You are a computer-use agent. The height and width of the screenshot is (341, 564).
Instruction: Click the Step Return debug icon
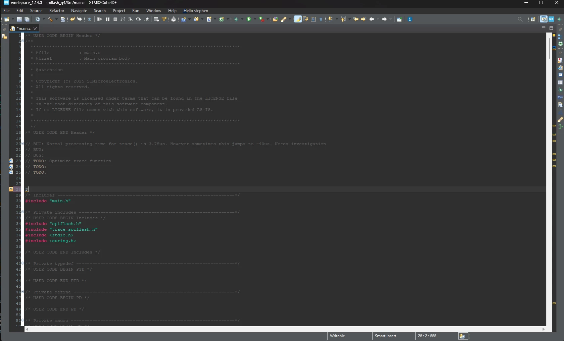[146, 19]
